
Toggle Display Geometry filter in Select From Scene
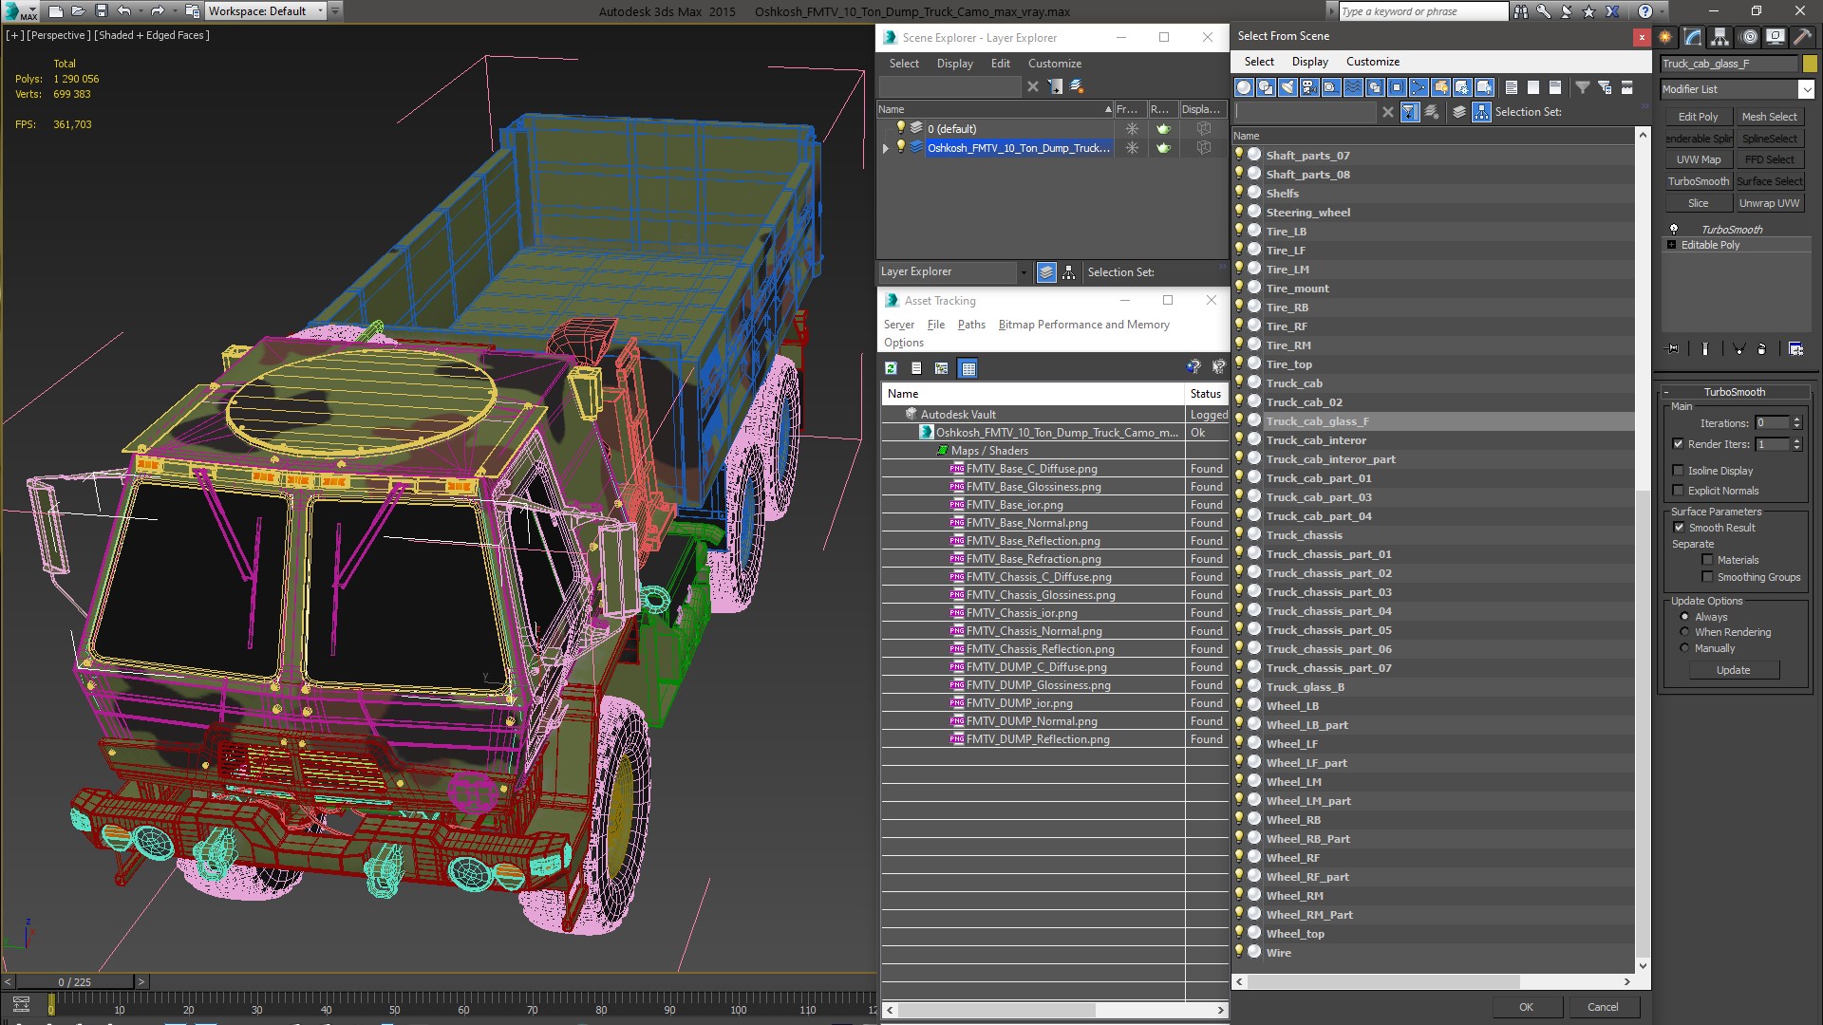tap(1244, 87)
